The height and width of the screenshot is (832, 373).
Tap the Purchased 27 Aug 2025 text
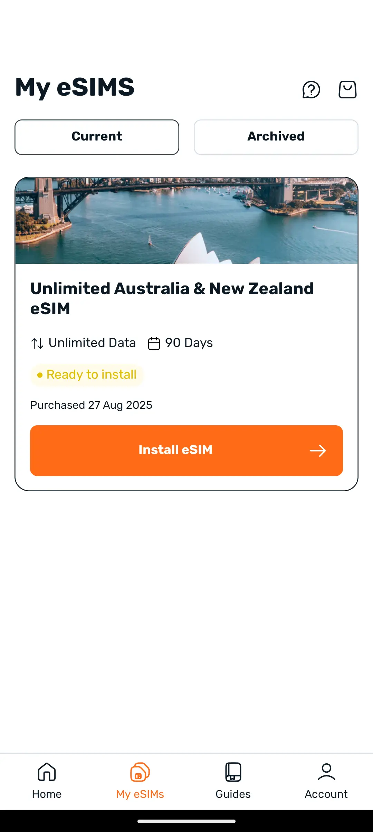91,405
